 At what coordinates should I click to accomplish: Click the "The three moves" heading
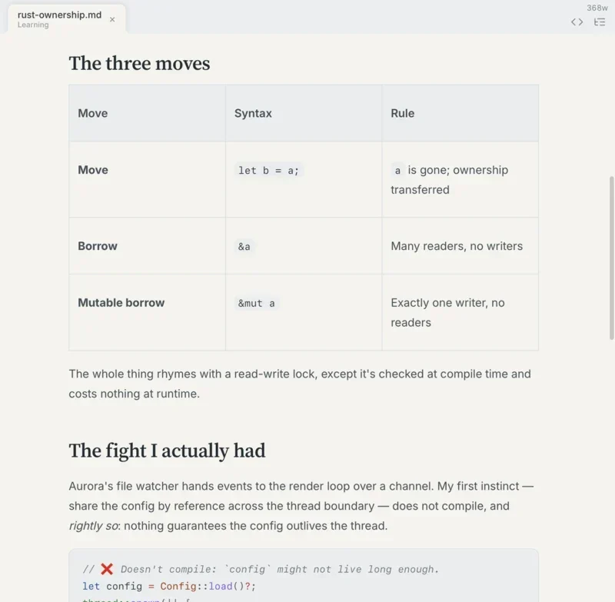pos(139,63)
